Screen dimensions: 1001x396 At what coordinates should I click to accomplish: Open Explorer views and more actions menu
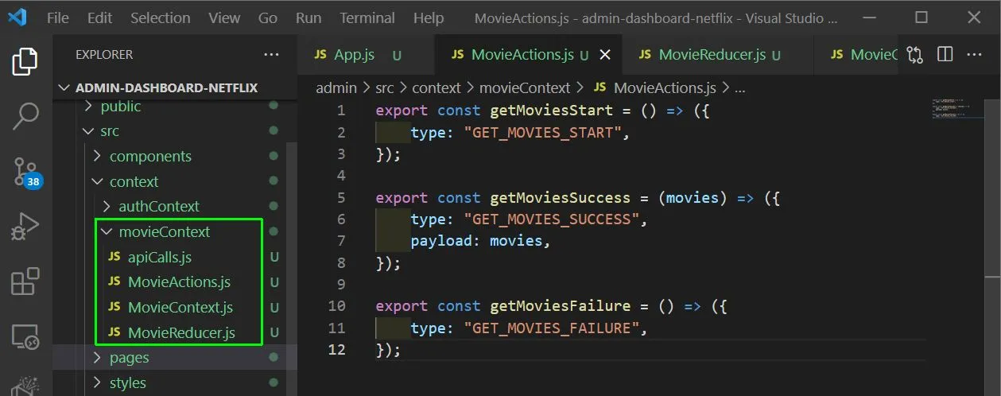pyautogui.click(x=272, y=55)
